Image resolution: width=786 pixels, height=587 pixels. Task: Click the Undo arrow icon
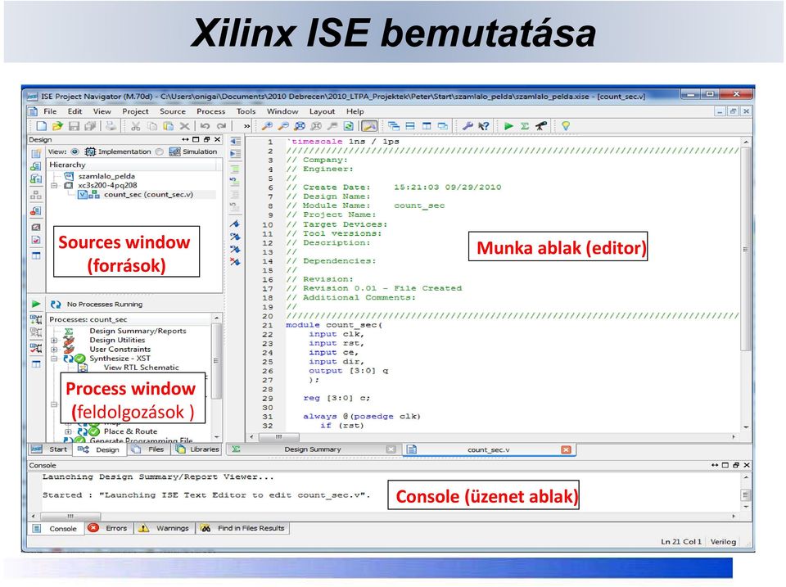205,126
